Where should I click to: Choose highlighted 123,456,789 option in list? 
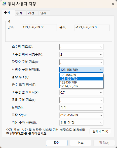point(81,78)
